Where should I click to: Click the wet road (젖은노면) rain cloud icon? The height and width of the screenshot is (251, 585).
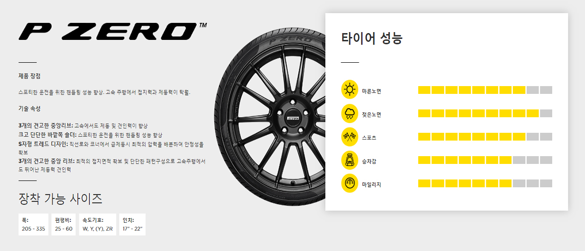click(350, 113)
